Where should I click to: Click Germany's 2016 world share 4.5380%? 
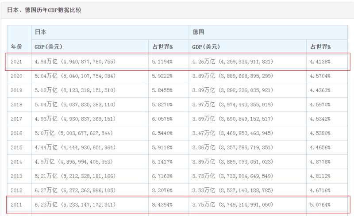(x=320, y=133)
